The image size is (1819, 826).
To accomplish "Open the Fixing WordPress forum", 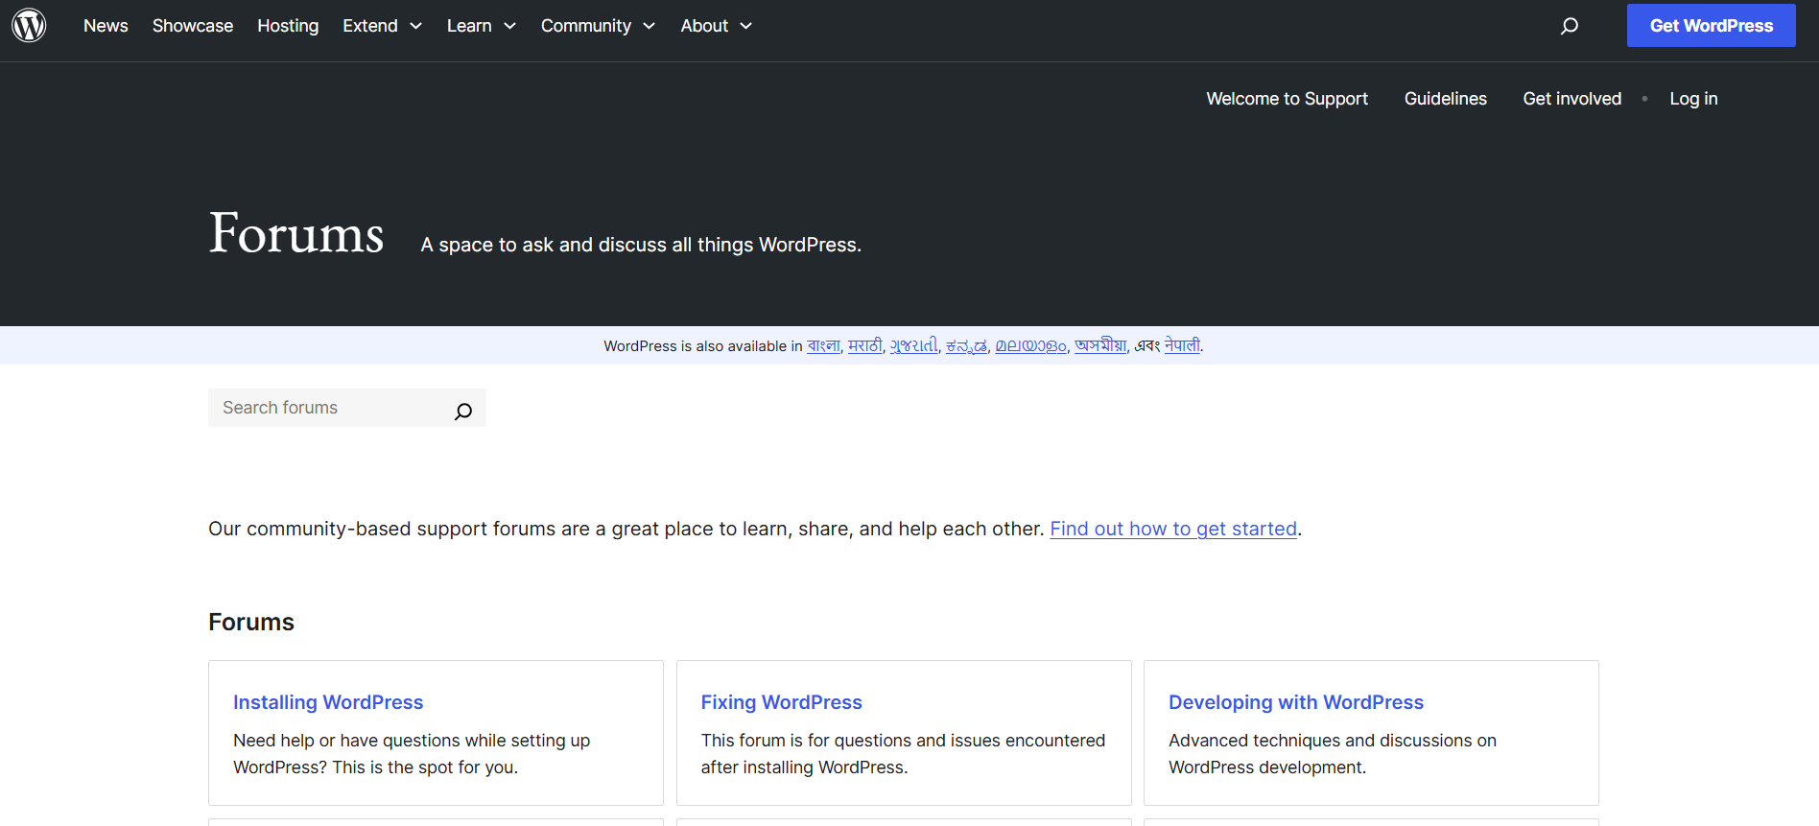I will (x=781, y=702).
